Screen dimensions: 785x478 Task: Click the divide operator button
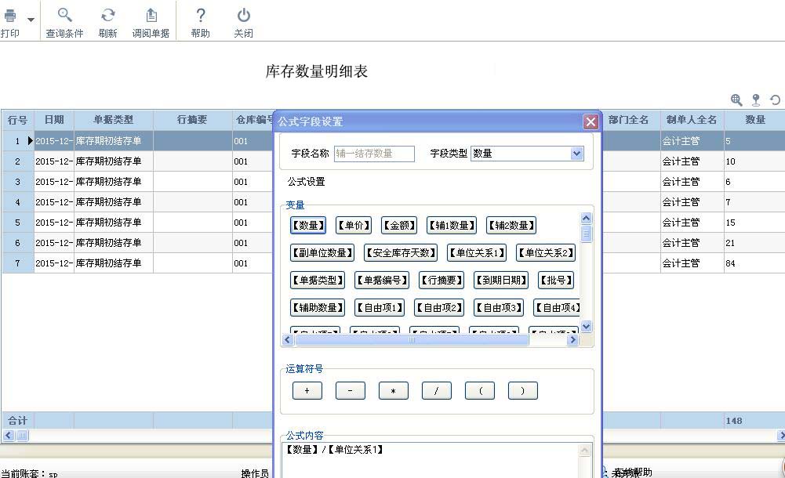click(436, 391)
